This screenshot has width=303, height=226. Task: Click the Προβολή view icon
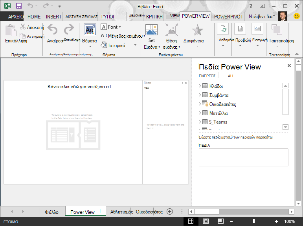point(240,29)
